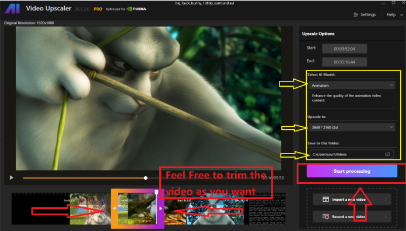The height and width of the screenshot is (231, 406).
Task: Browse for output folder icon
Action: (387, 154)
